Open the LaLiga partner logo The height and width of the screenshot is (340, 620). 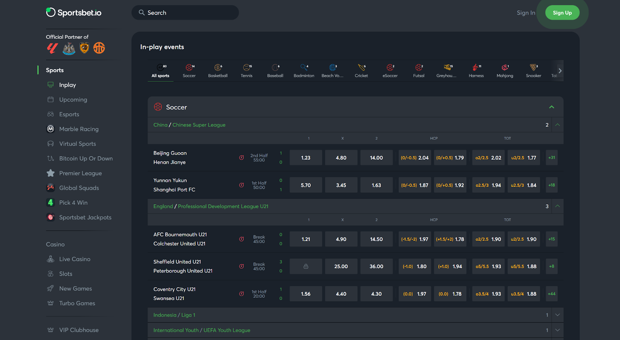coord(52,48)
